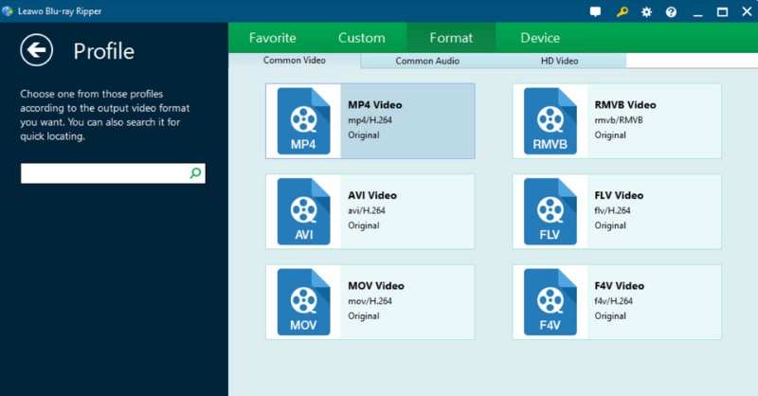Click the search magnifier icon
The width and height of the screenshot is (758, 396).
point(195,173)
